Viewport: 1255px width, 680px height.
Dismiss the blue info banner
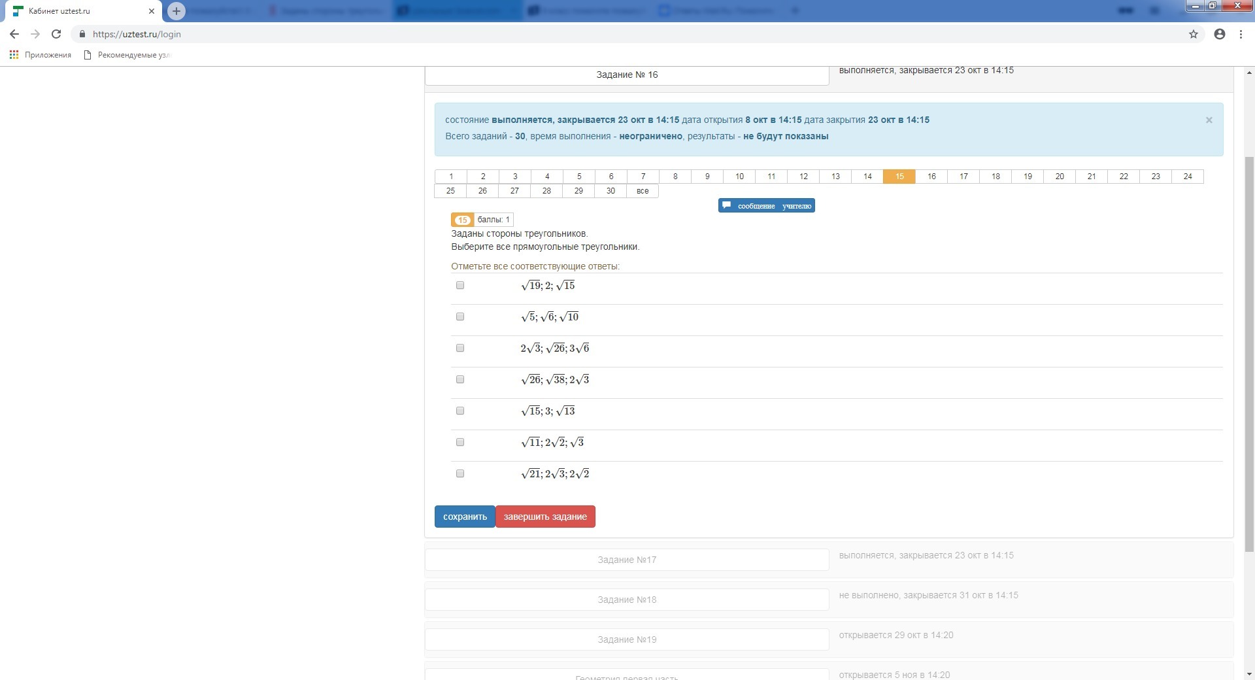(1209, 120)
